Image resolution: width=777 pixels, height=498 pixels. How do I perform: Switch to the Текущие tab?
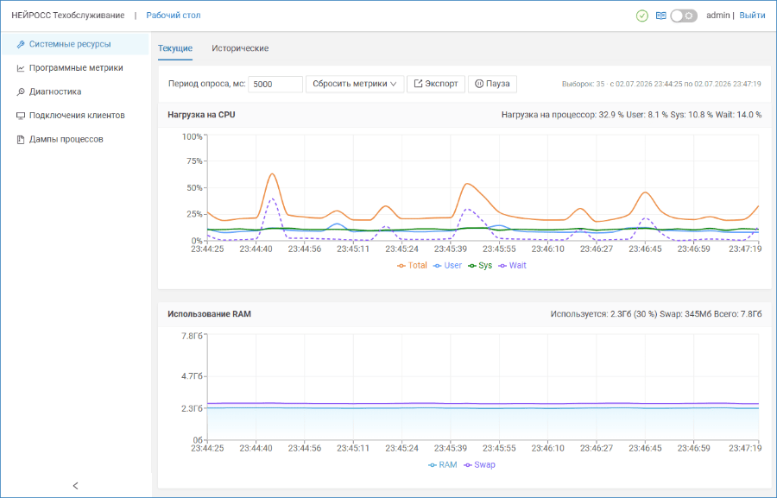[x=175, y=48]
